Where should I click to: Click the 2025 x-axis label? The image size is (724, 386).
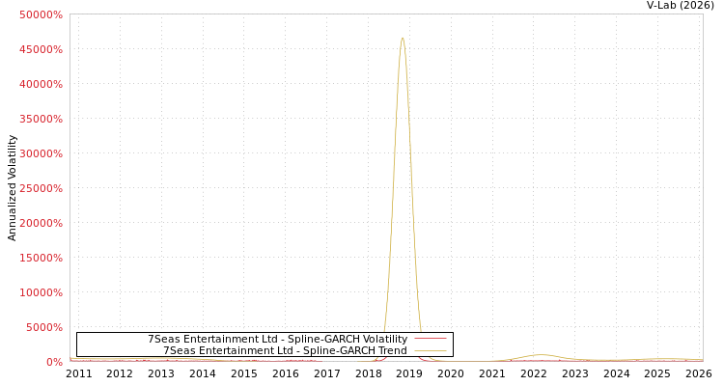pyautogui.click(x=658, y=373)
